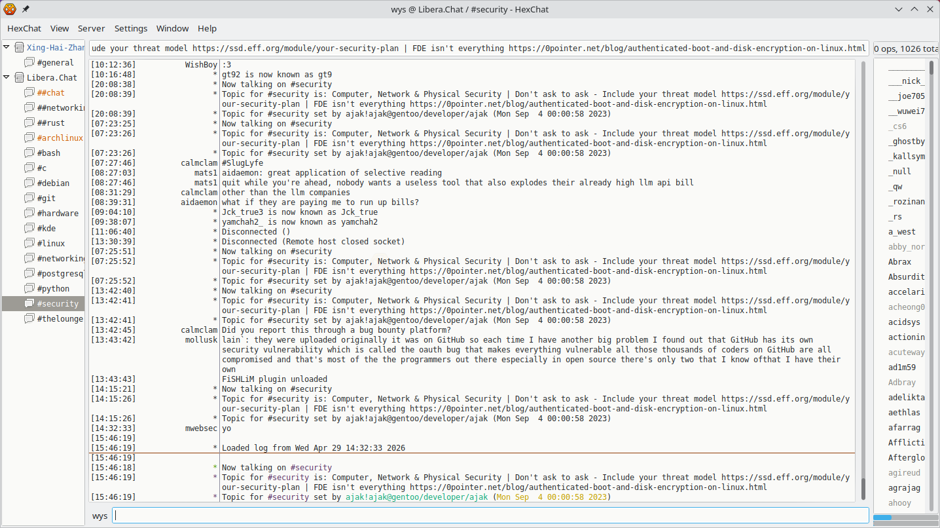
Task: Click the channel icon beside #bash
Action: pyautogui.click(x=29, y=153)
